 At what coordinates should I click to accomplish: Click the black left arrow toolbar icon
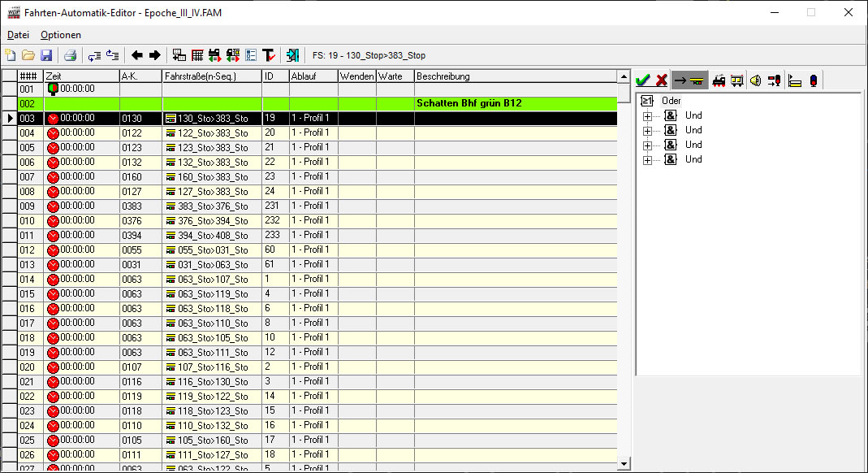coord(136,55)
